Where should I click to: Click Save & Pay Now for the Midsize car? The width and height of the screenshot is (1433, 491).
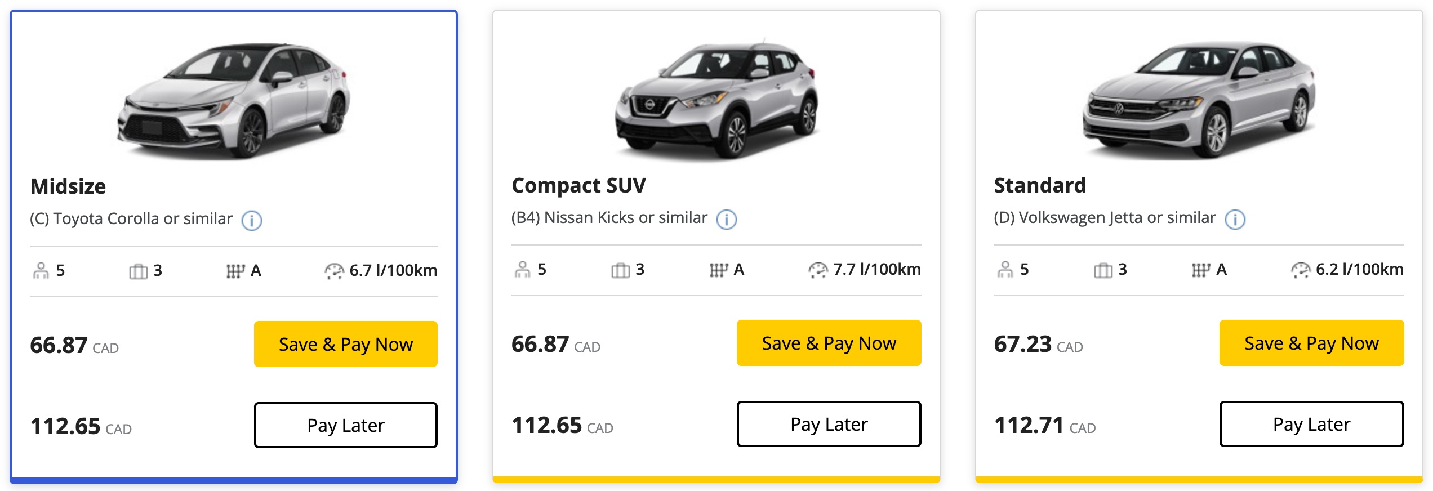click(345, 343)
